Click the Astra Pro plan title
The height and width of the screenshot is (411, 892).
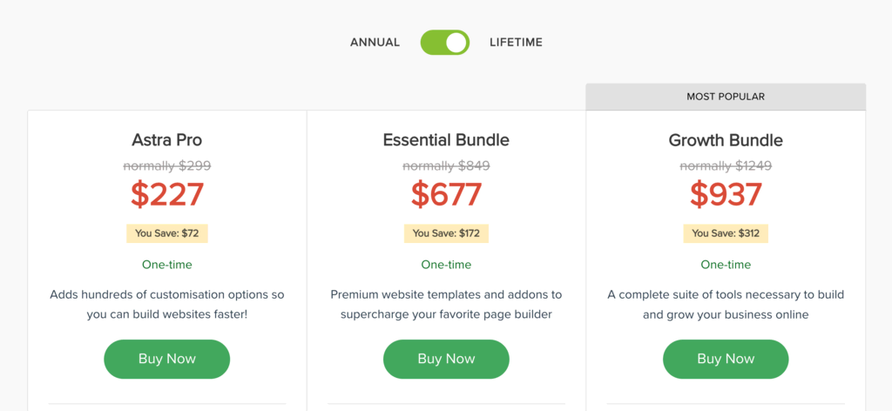click(x=167, y=140)
